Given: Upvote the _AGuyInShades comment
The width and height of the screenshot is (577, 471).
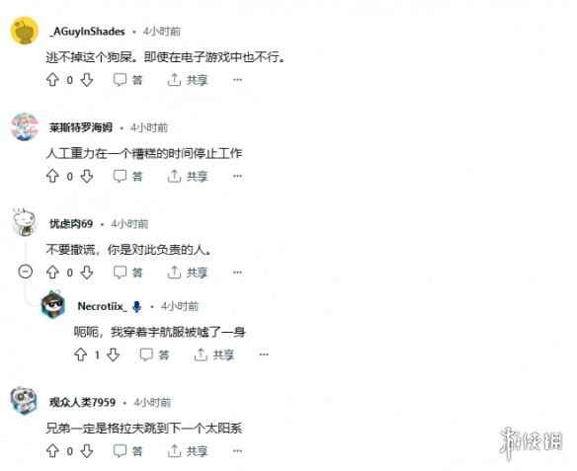Looking at the screenshot, I should pyautogui.click(x=52, y=80).
